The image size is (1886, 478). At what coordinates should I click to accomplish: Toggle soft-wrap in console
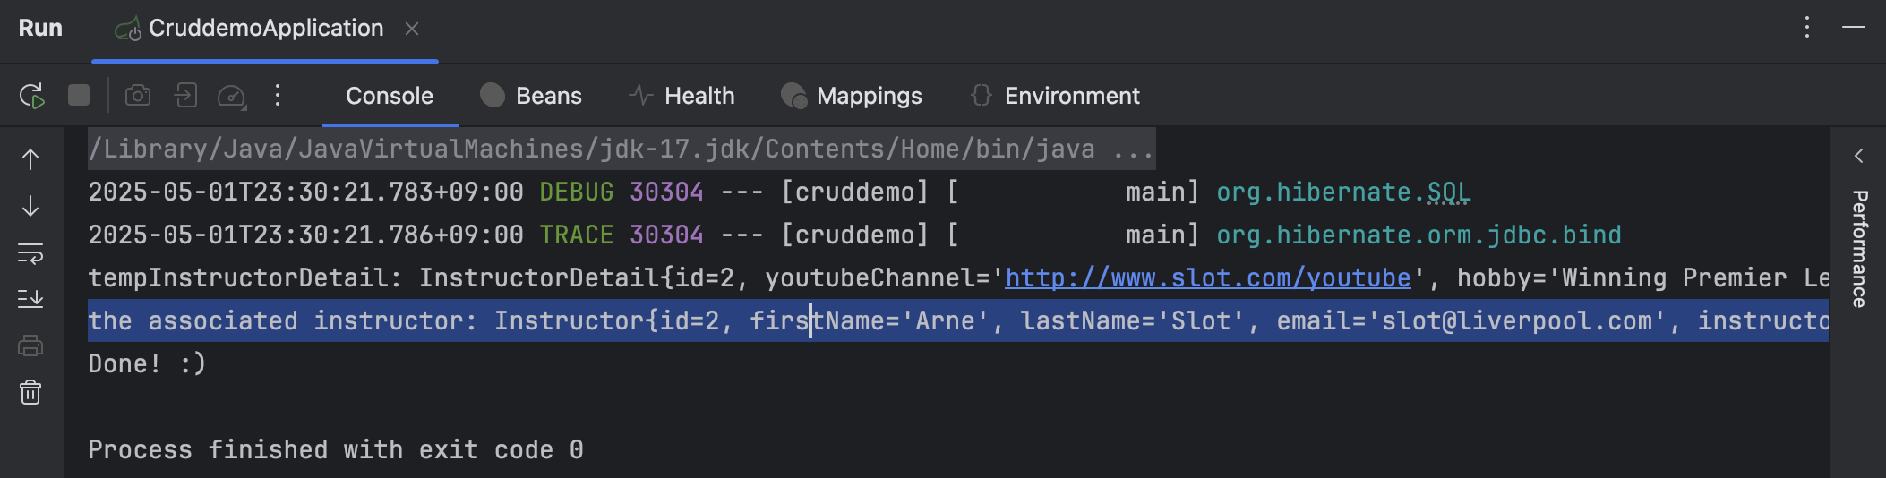coord(30,253)
